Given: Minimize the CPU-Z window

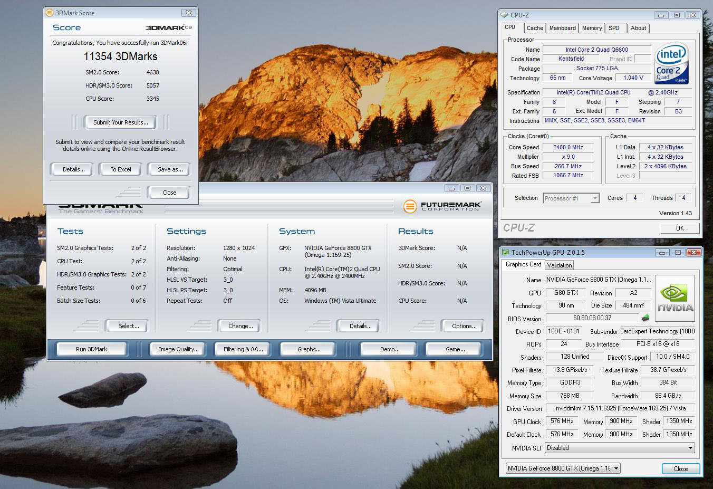Looking at the screenshot, I should [x=661, y=15].
